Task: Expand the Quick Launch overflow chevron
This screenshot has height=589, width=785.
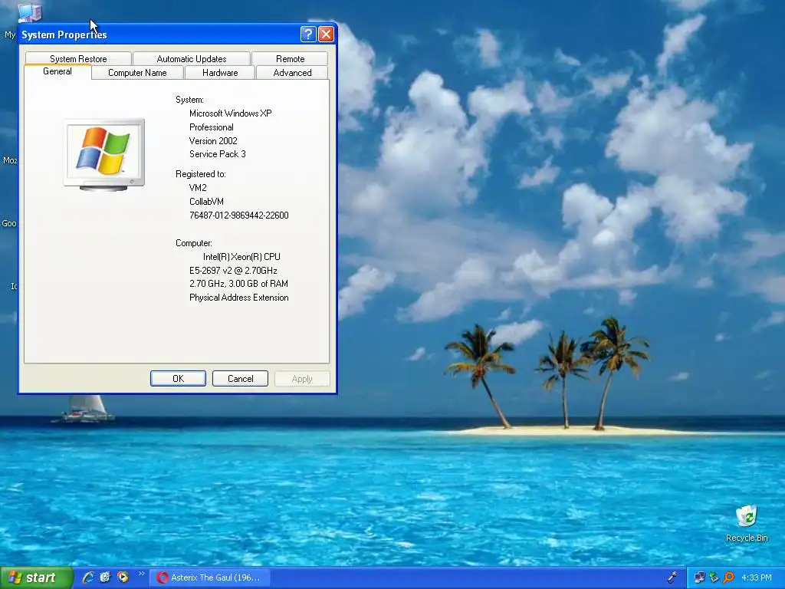Action: click(x=141, y=574)
